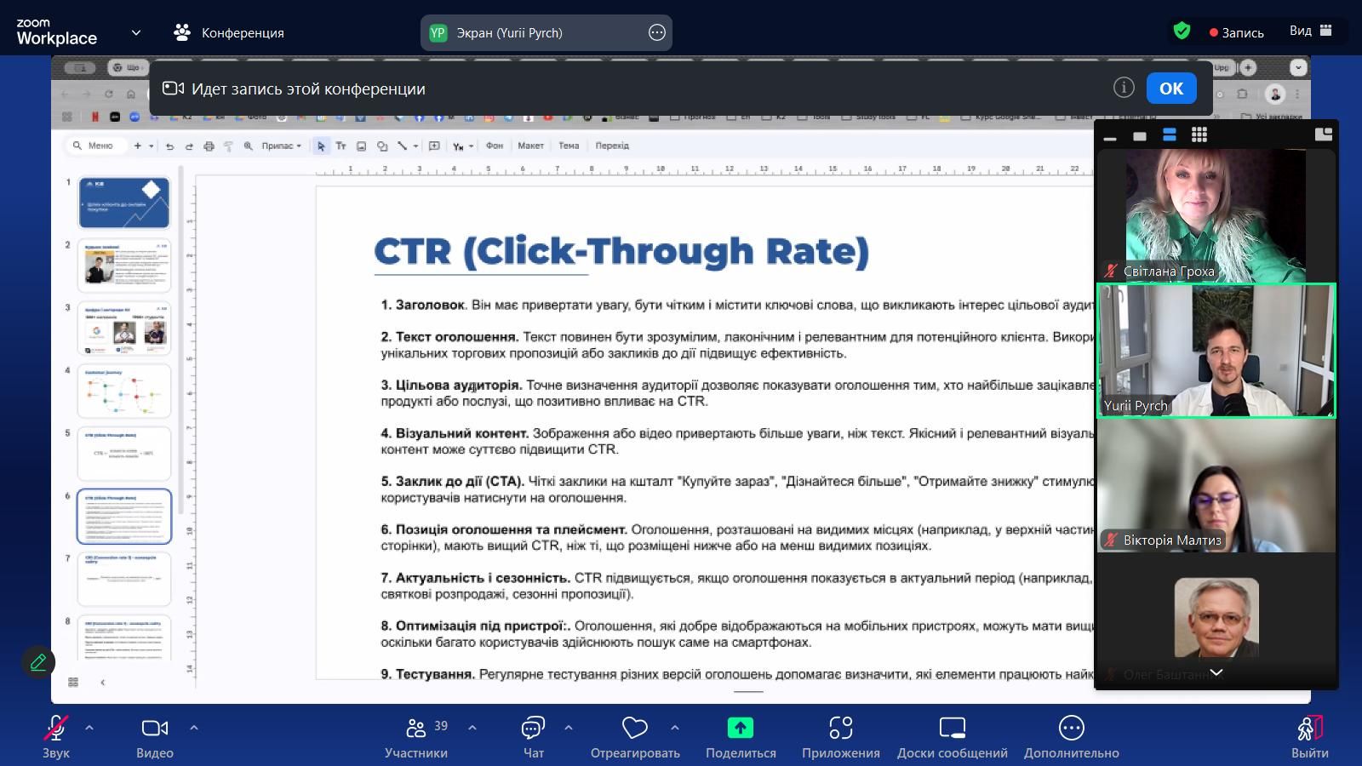Unmute the microphone with the Звук button
Image resolution: width=1362 pixels, height=766 pixels.
coord(56,736)
